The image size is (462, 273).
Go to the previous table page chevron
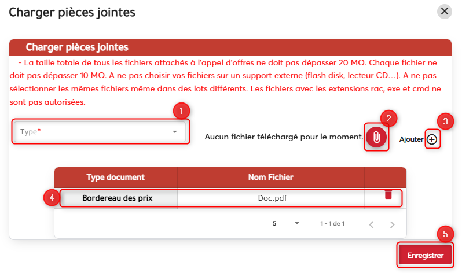(372, 224)
